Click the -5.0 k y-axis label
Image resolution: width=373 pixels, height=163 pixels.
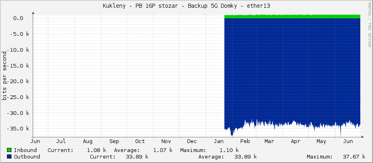(x=20, y=34)
